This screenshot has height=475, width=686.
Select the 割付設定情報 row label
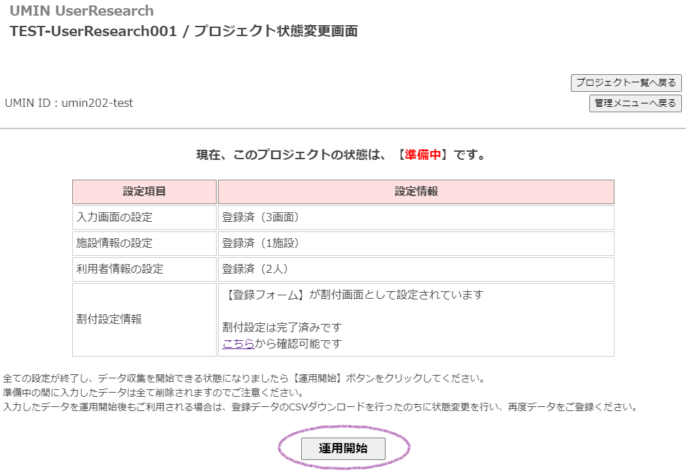pos(110,319)
